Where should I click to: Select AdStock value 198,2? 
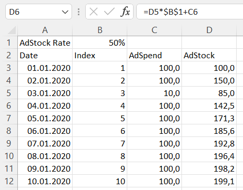[x=209, y=168]
